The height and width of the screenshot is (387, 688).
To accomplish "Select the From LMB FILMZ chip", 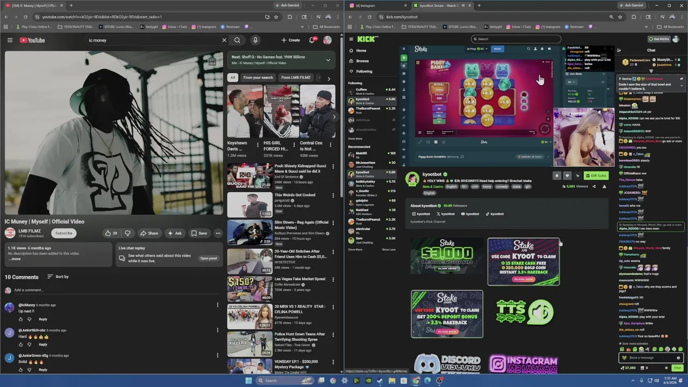I will pos(296,77).
